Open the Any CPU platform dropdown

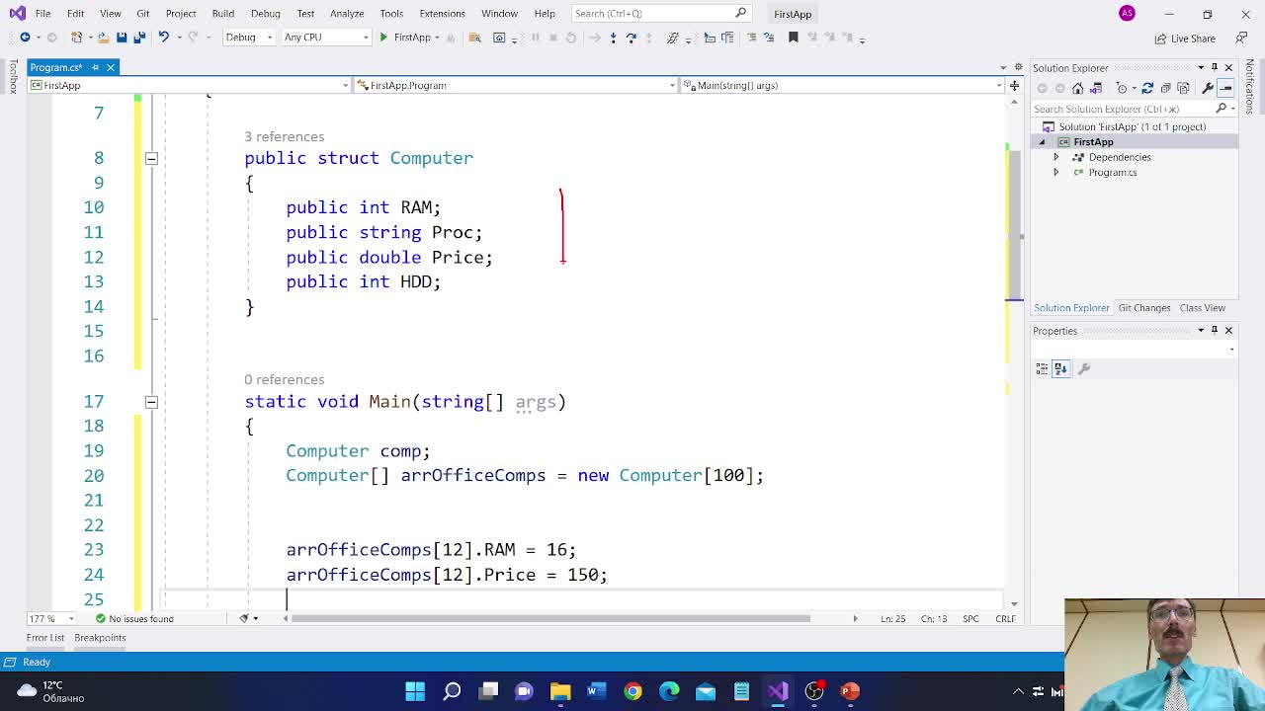pyautogui.click(x=325, y=38)
